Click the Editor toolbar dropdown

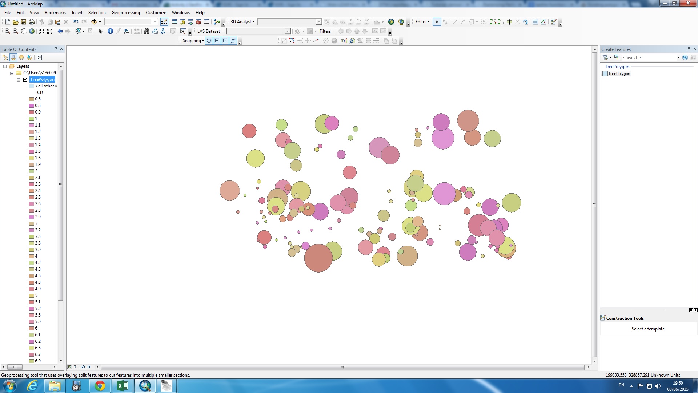tap(422, 21)
